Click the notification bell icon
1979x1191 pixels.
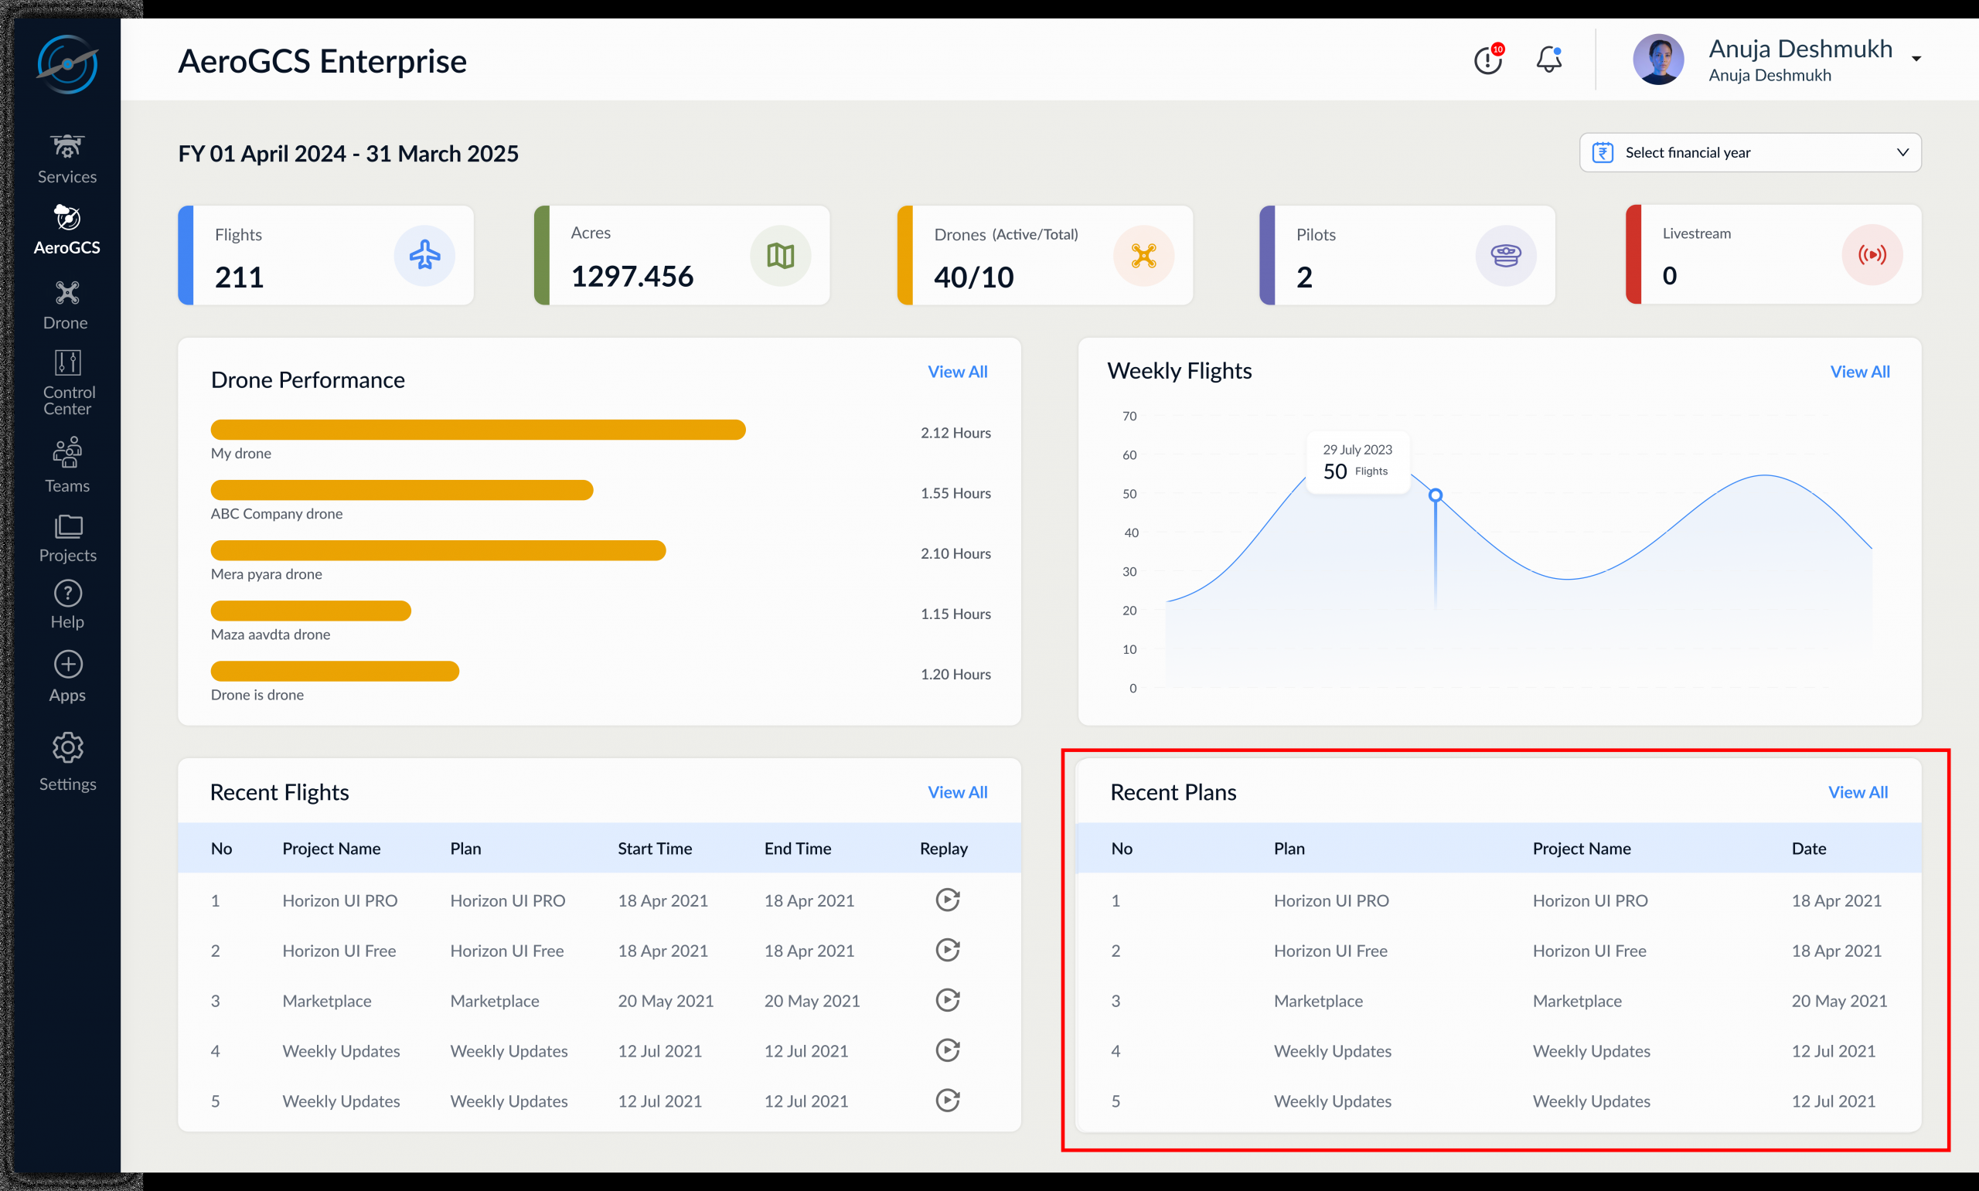(x=1548, y=60)
